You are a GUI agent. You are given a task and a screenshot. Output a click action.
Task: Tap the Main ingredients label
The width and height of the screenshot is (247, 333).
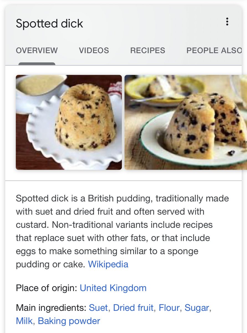[x=51, y=308]
